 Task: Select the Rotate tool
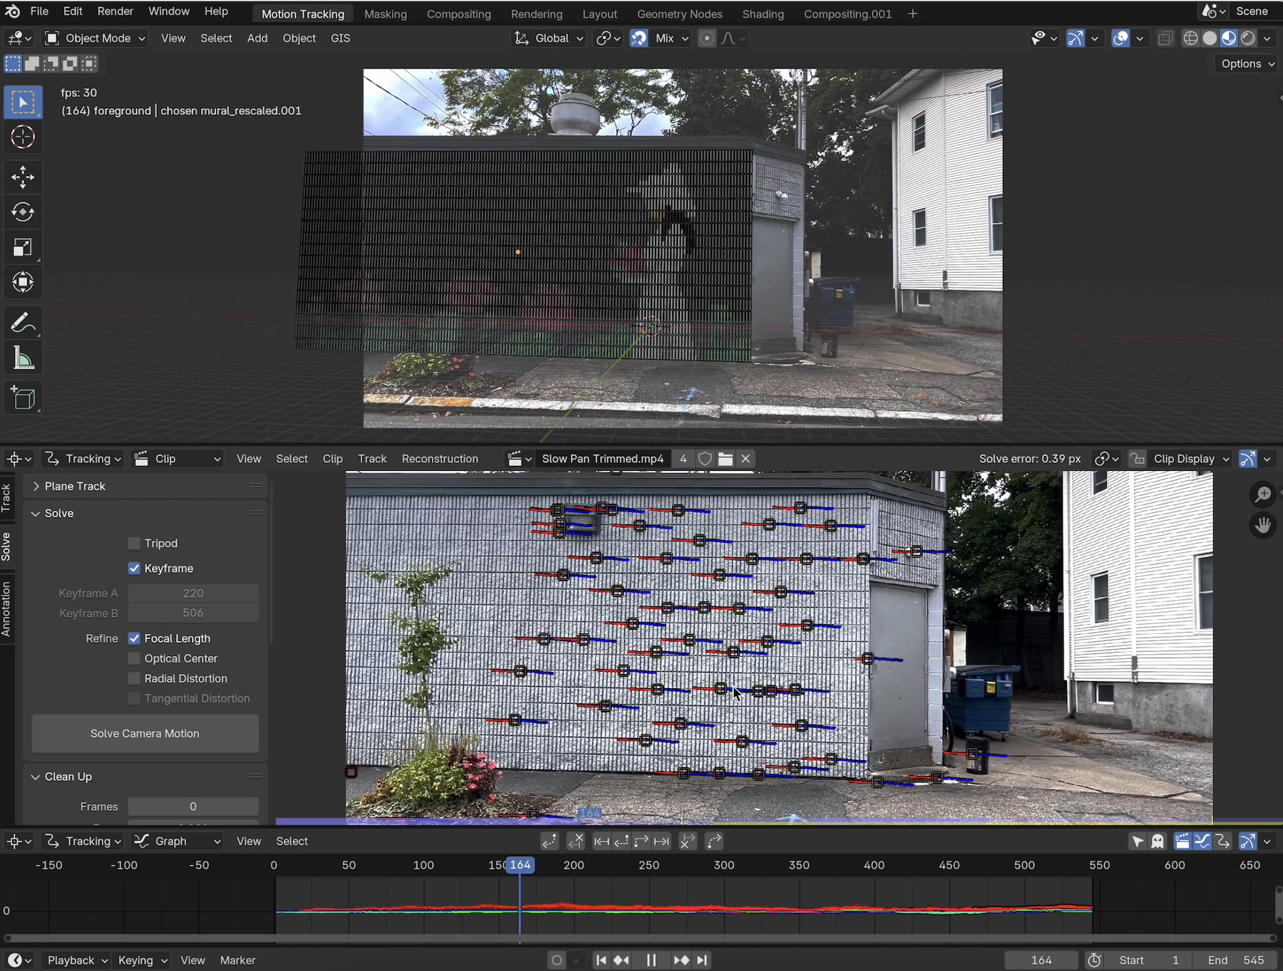(23, 212)
